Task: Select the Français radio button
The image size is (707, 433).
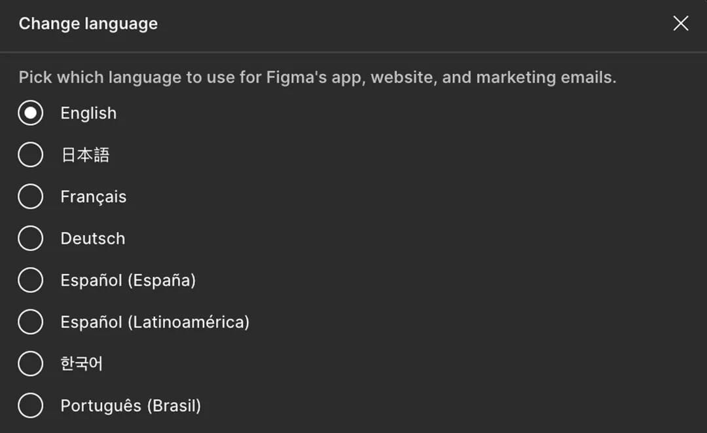Action: (30, 197)
